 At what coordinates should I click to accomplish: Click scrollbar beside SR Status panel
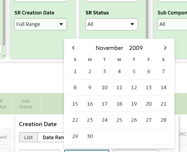[147, 19]
